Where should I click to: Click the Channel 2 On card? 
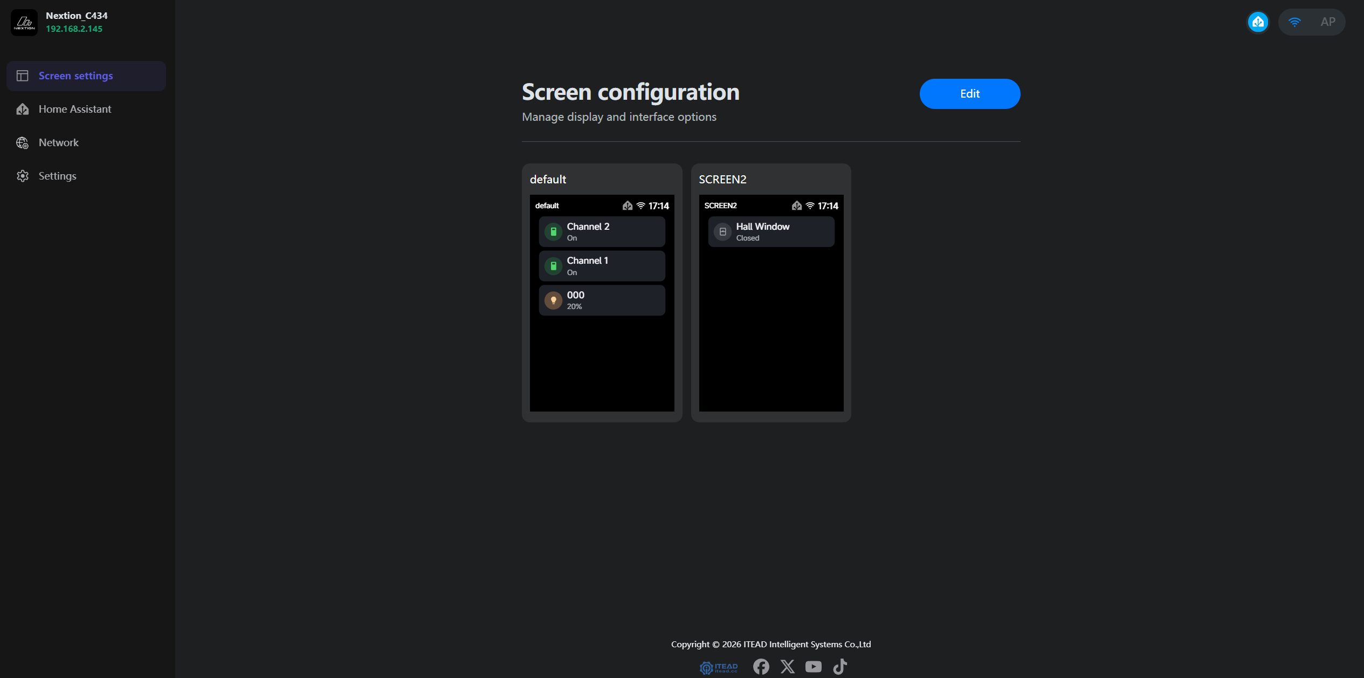pyautogui.click(x=602, y=232)
